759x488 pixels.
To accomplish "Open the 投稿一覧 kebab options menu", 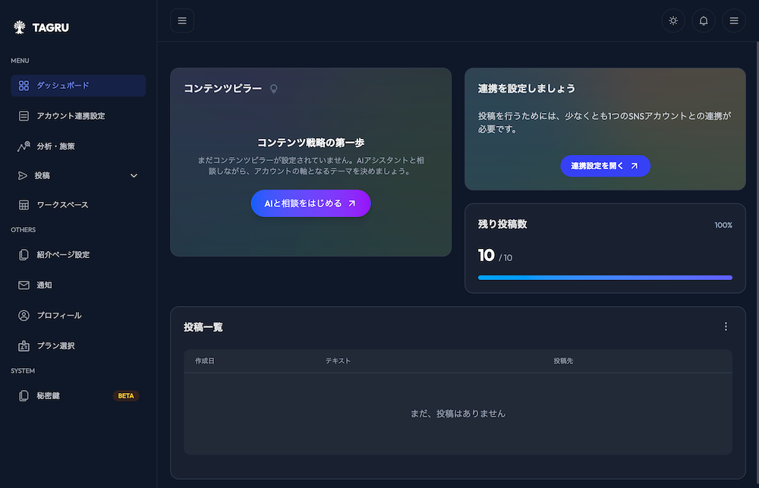I will 726,326.
